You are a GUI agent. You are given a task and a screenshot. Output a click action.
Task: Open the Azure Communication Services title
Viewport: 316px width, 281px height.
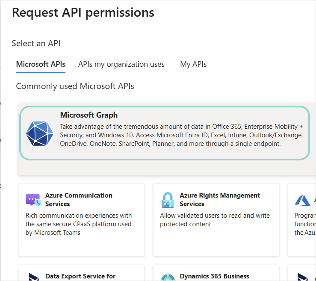click(79, 200)
